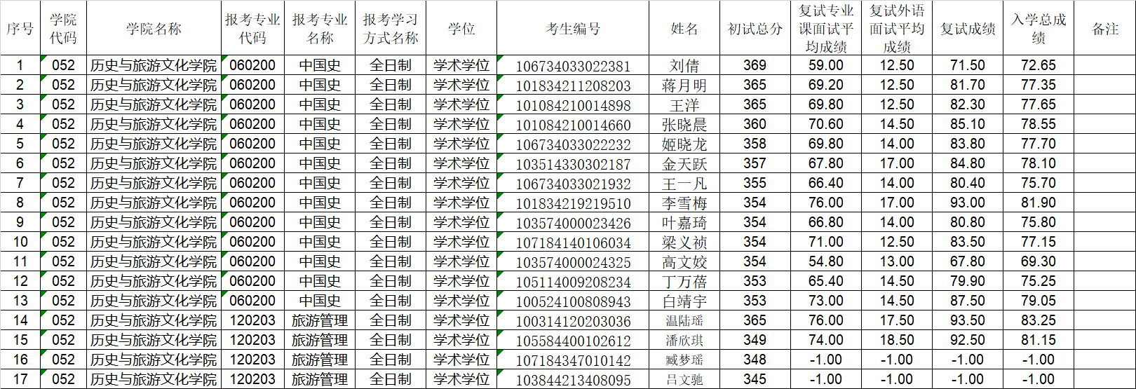Select the 备注 header cell

(1104, 29)
